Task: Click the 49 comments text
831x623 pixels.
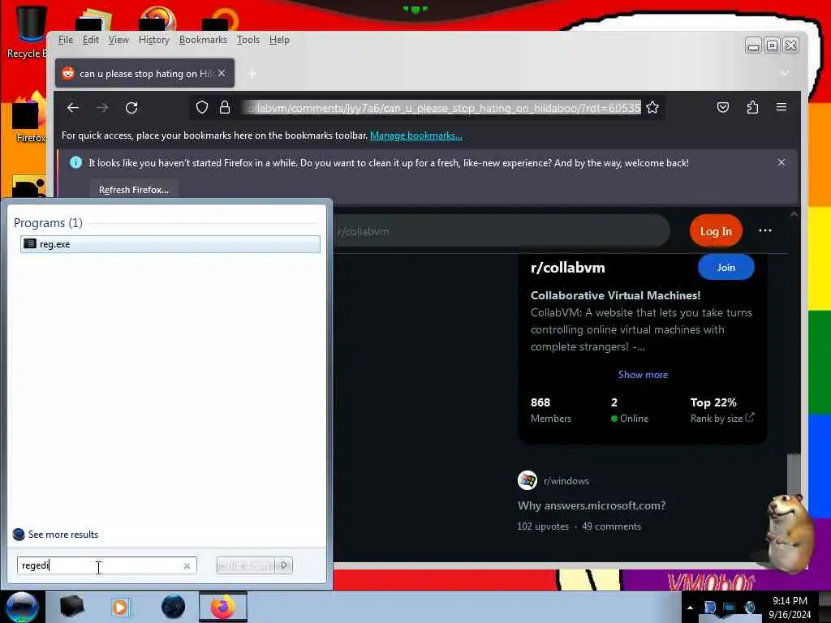Action: pos(612,526)
